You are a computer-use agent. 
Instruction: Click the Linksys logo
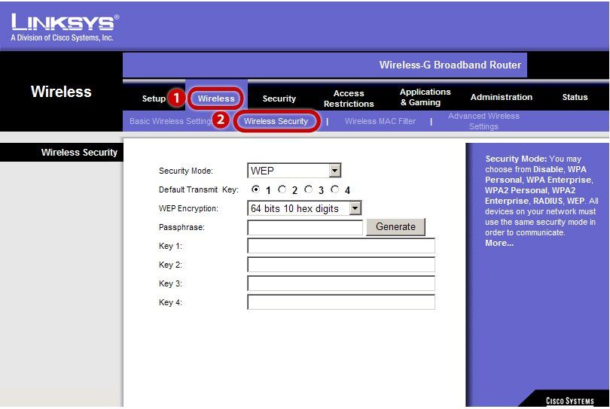65,27
